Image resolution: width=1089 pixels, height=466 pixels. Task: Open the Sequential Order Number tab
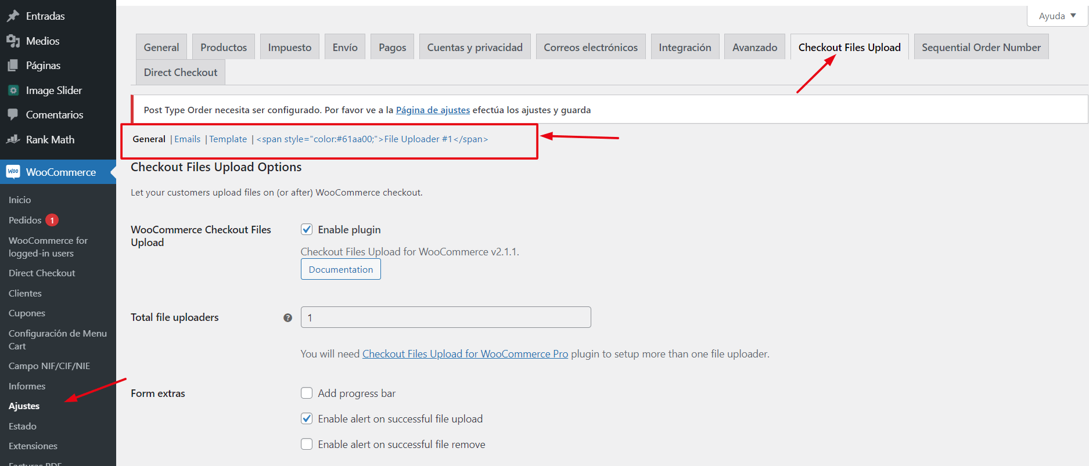[981, 47]
